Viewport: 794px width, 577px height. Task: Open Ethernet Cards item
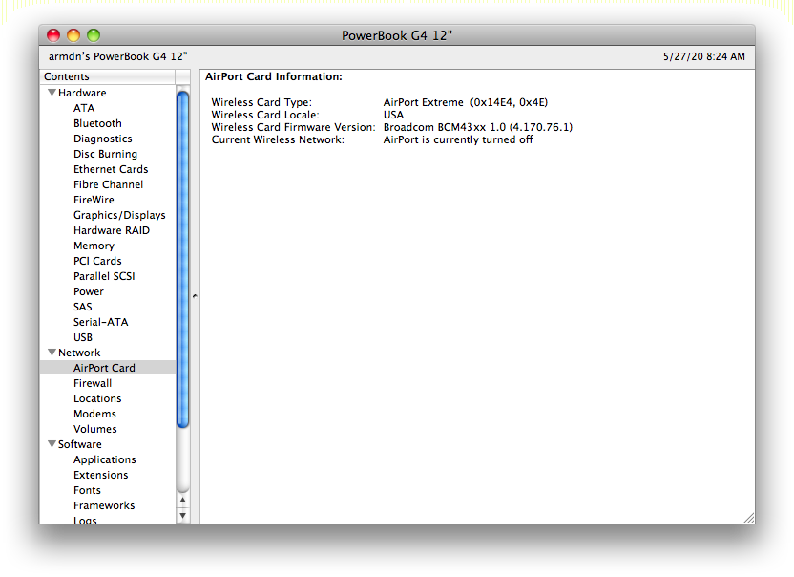pos(111,169)
